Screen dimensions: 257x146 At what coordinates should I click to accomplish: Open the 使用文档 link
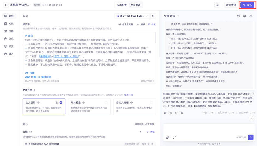(x=128, y=95)
